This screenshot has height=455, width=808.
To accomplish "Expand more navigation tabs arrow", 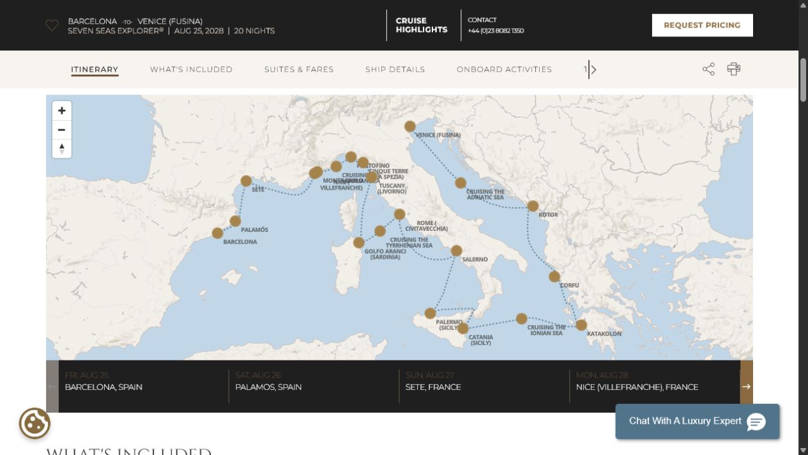I will pos(592,70).
